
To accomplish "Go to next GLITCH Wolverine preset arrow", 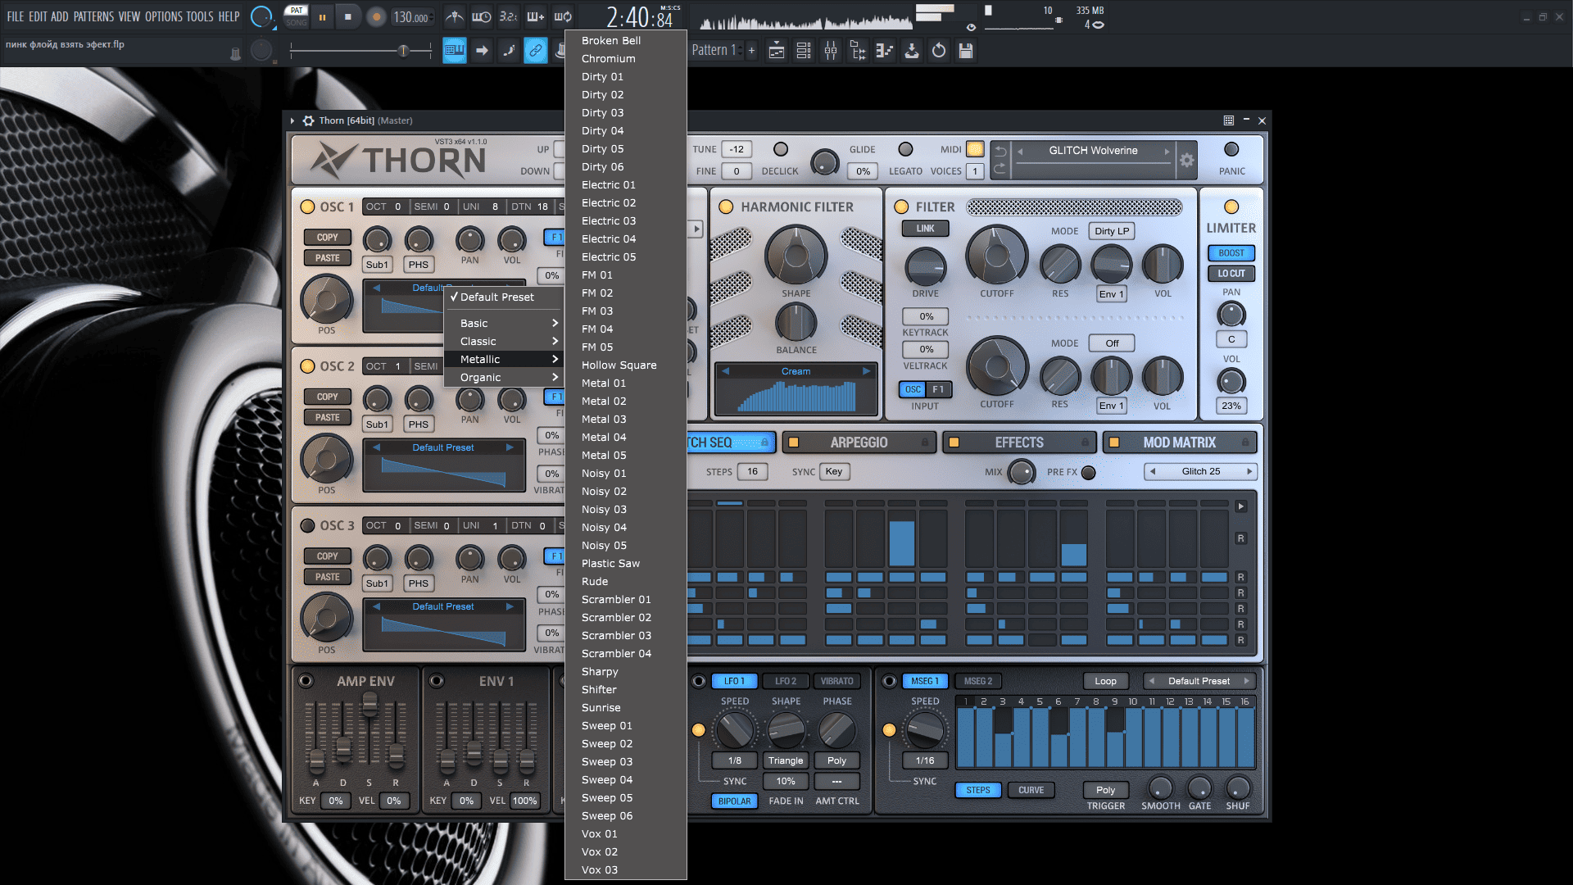I will [1167, 151].
